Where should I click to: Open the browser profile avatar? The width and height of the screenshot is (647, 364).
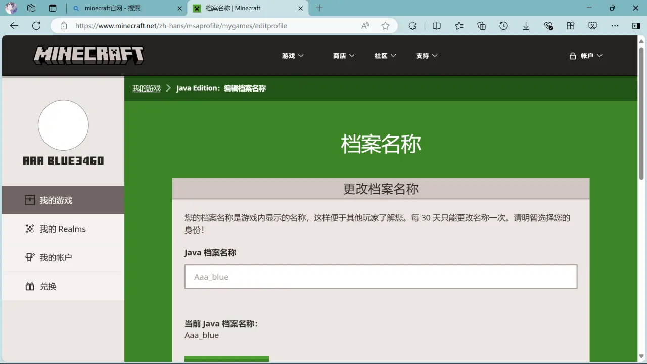tap(11, 8)
